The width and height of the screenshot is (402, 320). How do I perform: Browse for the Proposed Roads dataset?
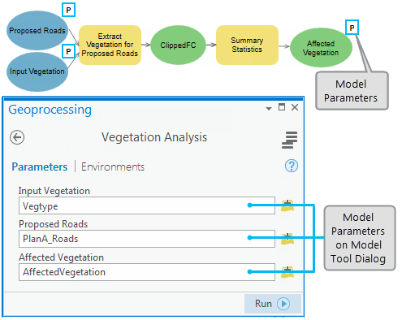pyautogui.click(x=287, y=239)
